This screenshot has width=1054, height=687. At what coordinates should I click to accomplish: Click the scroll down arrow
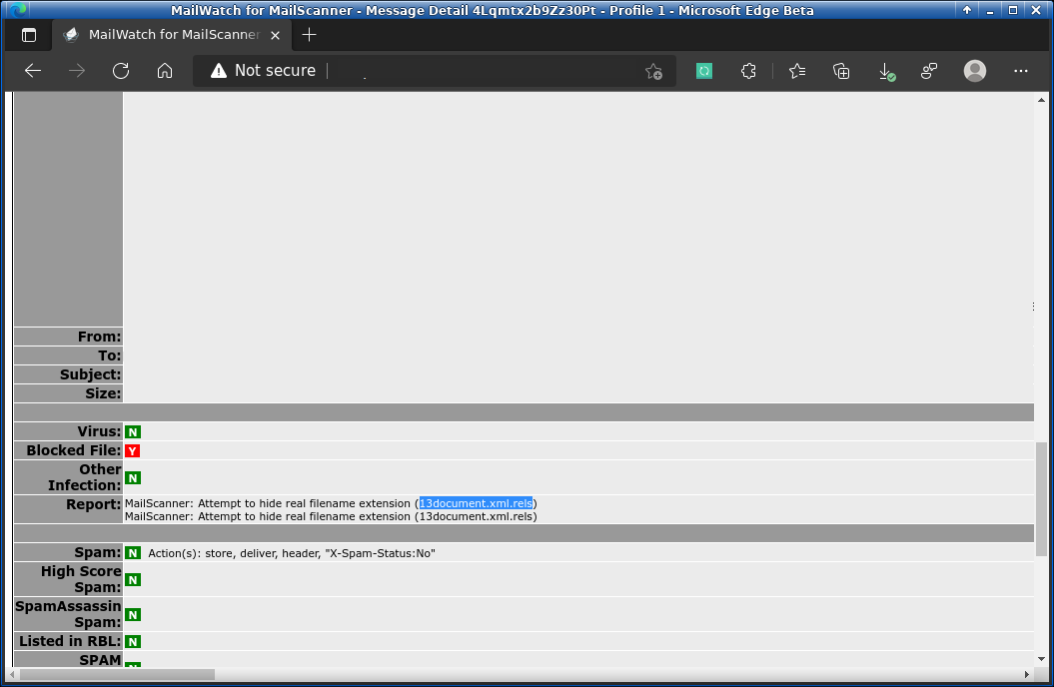coord(1041,659)
